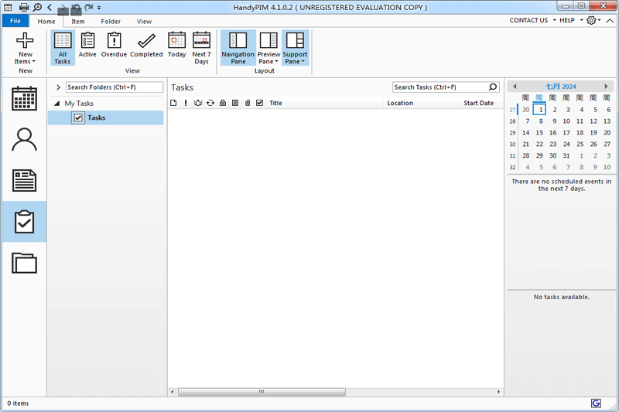Select week number 29 in calendar
The width and height of the screenshot is (619, 412).
pos(512,133)
